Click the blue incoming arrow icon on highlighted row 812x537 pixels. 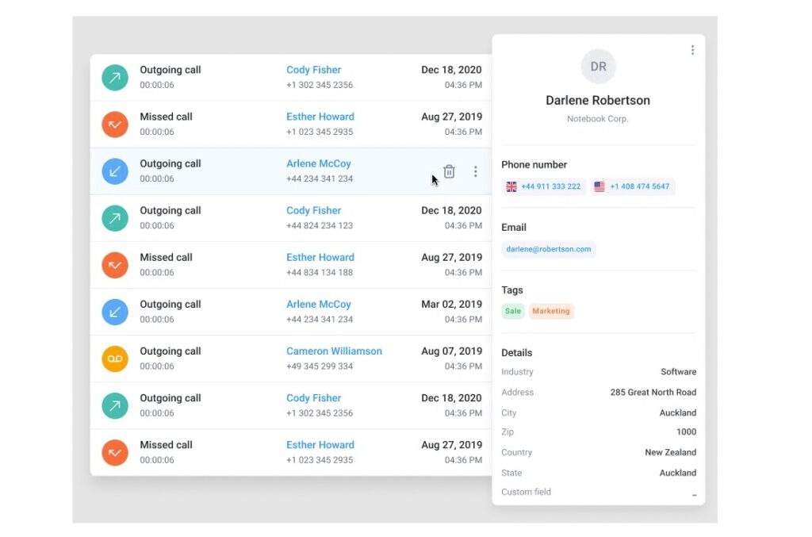click(115, 171)
